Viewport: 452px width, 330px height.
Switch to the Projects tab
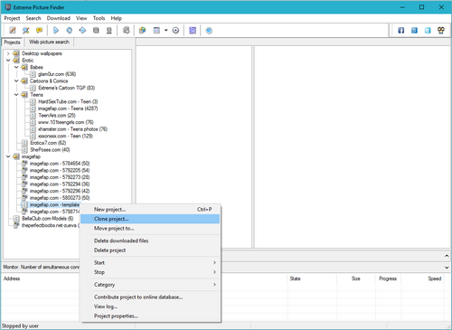pyautogui.click(x=12, y=42)
